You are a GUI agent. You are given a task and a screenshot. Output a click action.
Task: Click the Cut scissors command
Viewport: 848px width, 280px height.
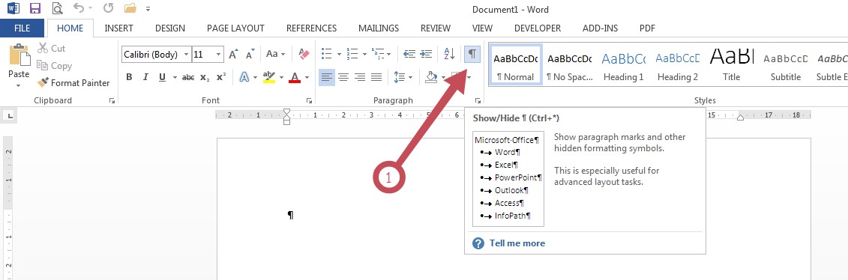(52, 49)
